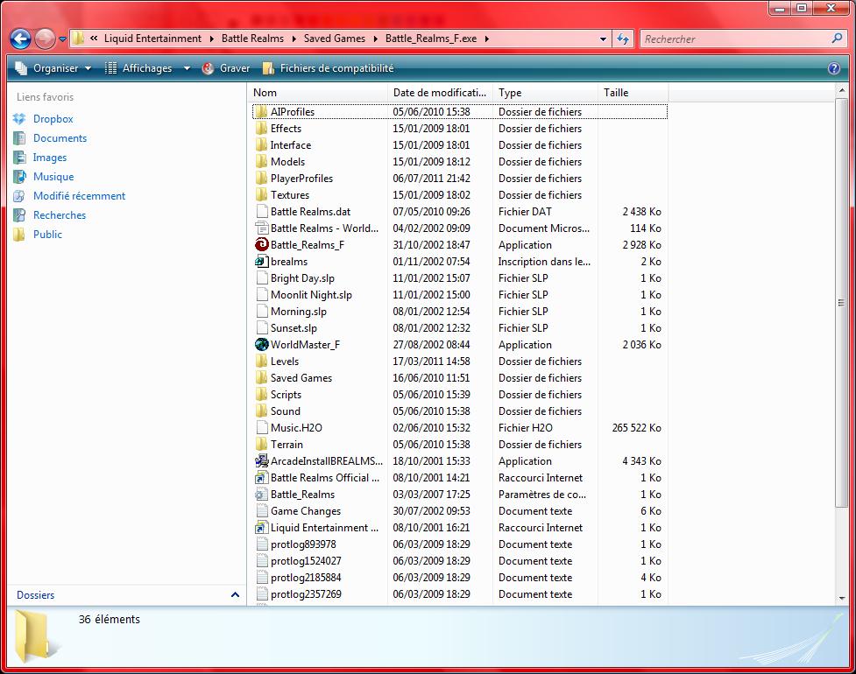This screenshot has width=856, height=674.
Task: Select the Effects folder icon
Action: click(x=261, y=129)
